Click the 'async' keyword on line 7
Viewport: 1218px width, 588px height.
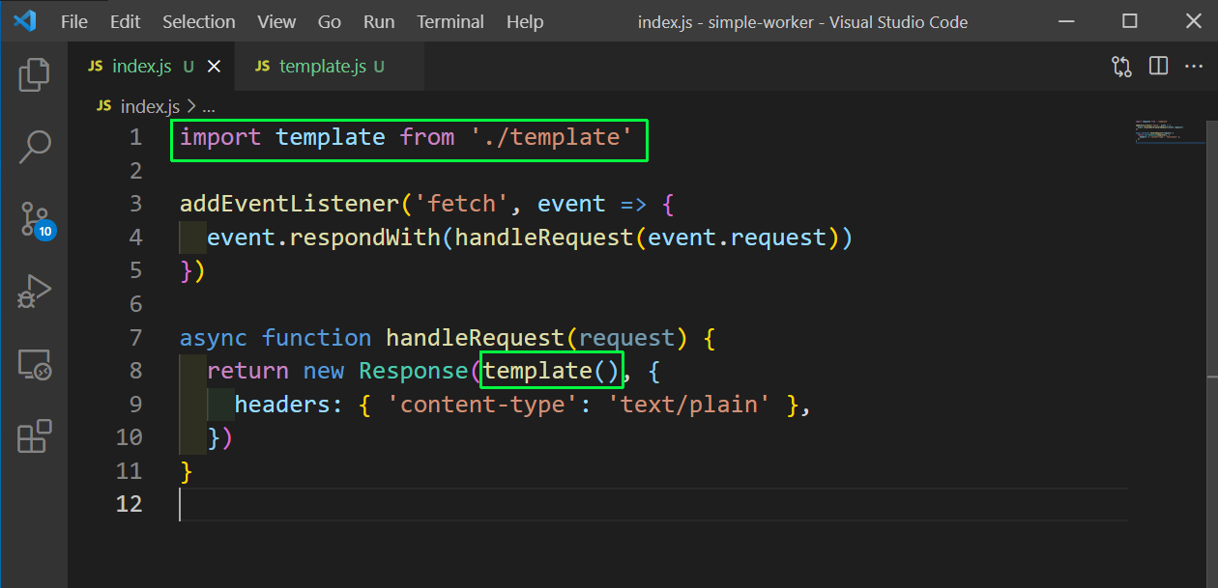pos(214,337)
